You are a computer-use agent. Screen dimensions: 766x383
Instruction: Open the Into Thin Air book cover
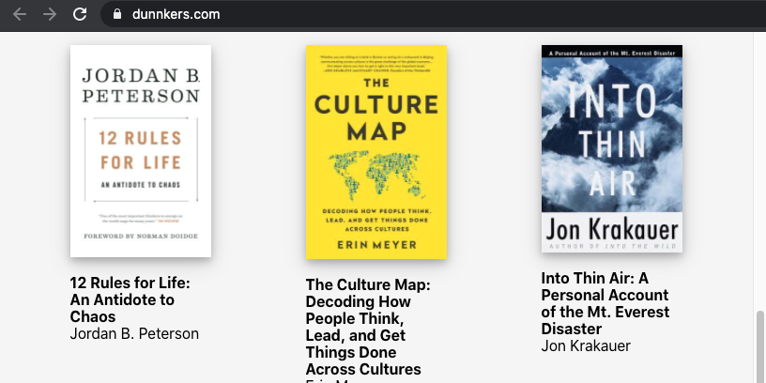(x=611, y=148)
